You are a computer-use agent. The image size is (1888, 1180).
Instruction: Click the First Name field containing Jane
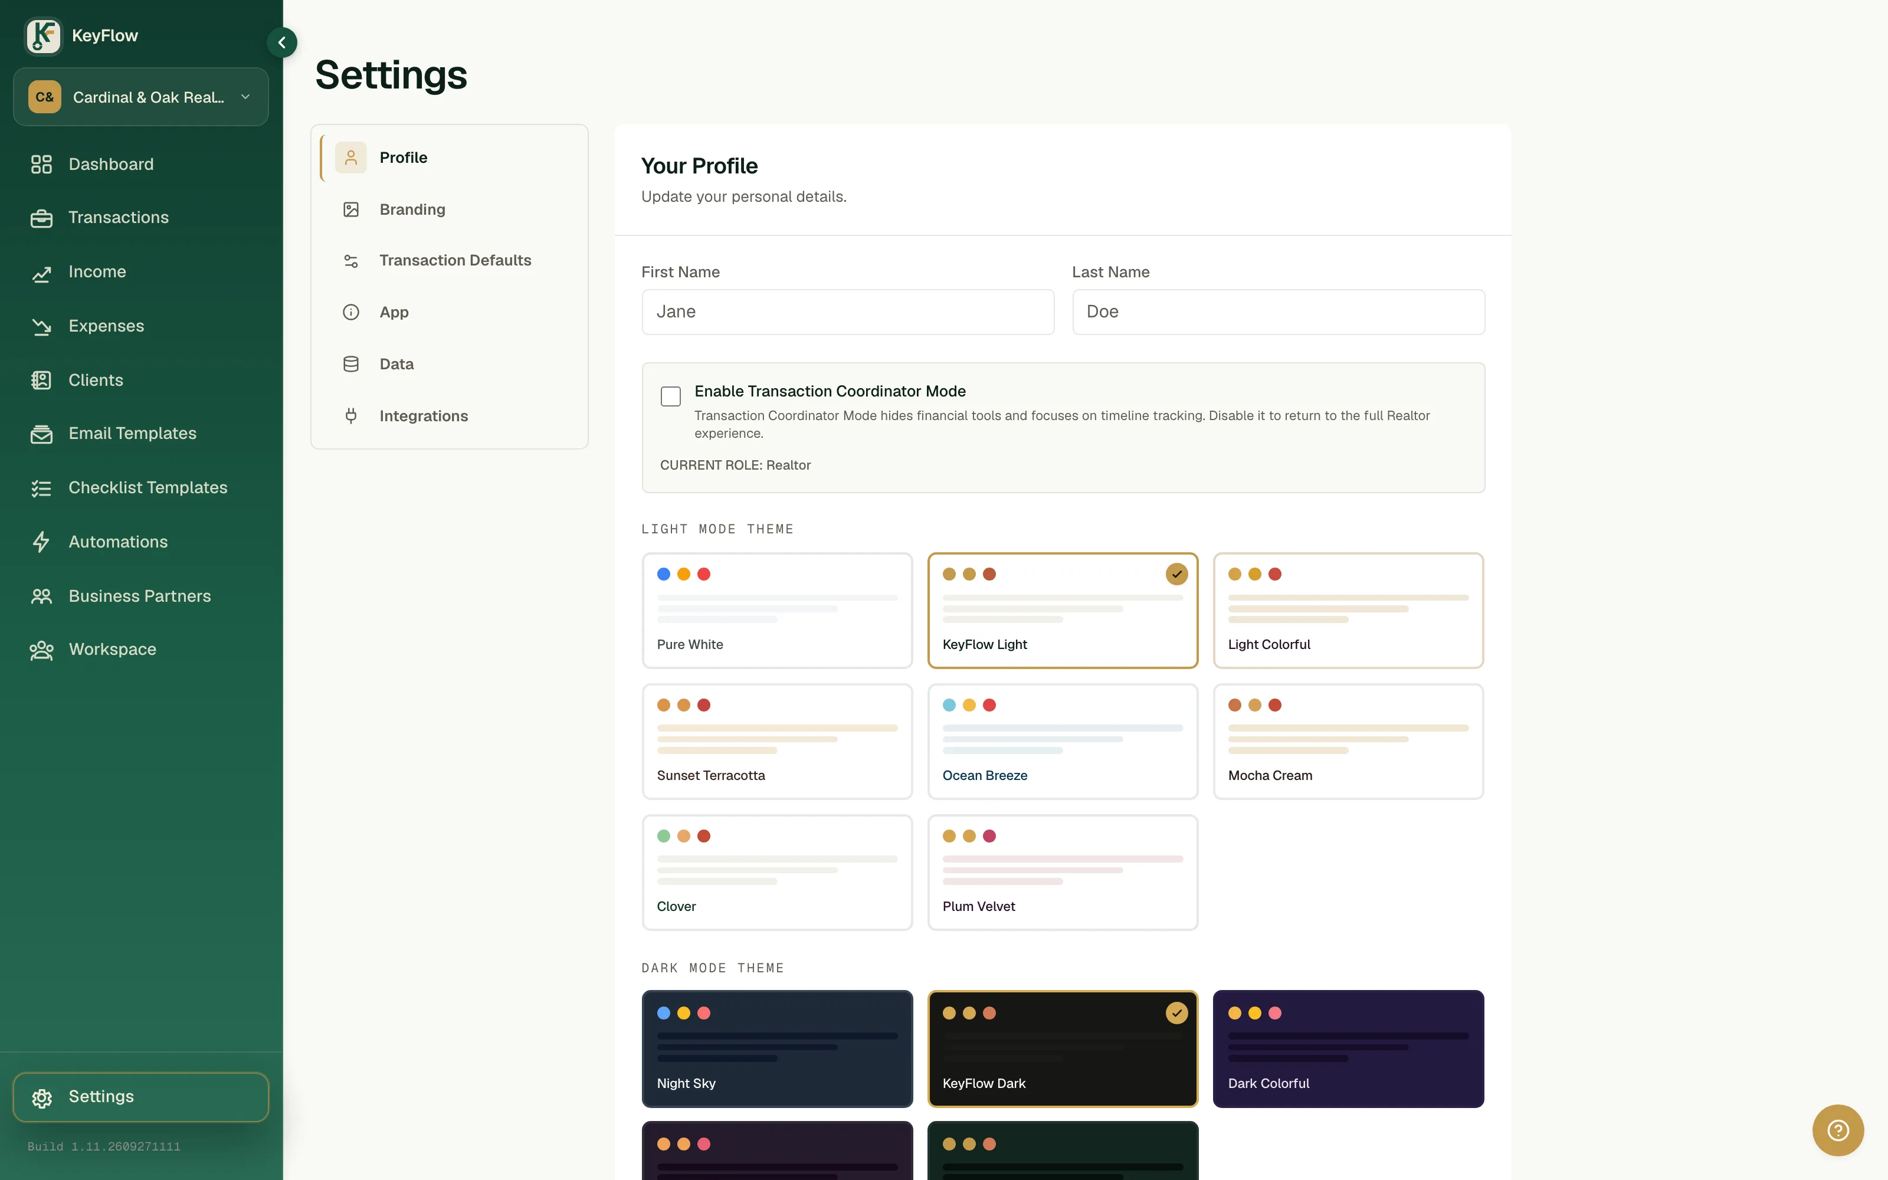pyautogui.click(x=848, y=312)
